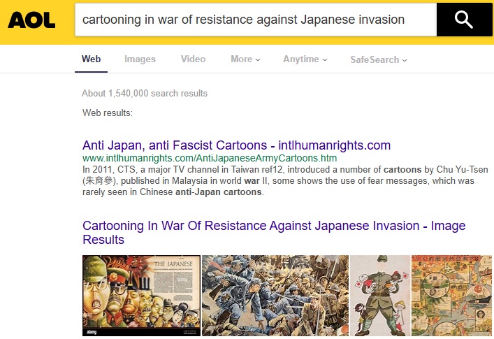Open the Image Results heading link

(274, 233)
